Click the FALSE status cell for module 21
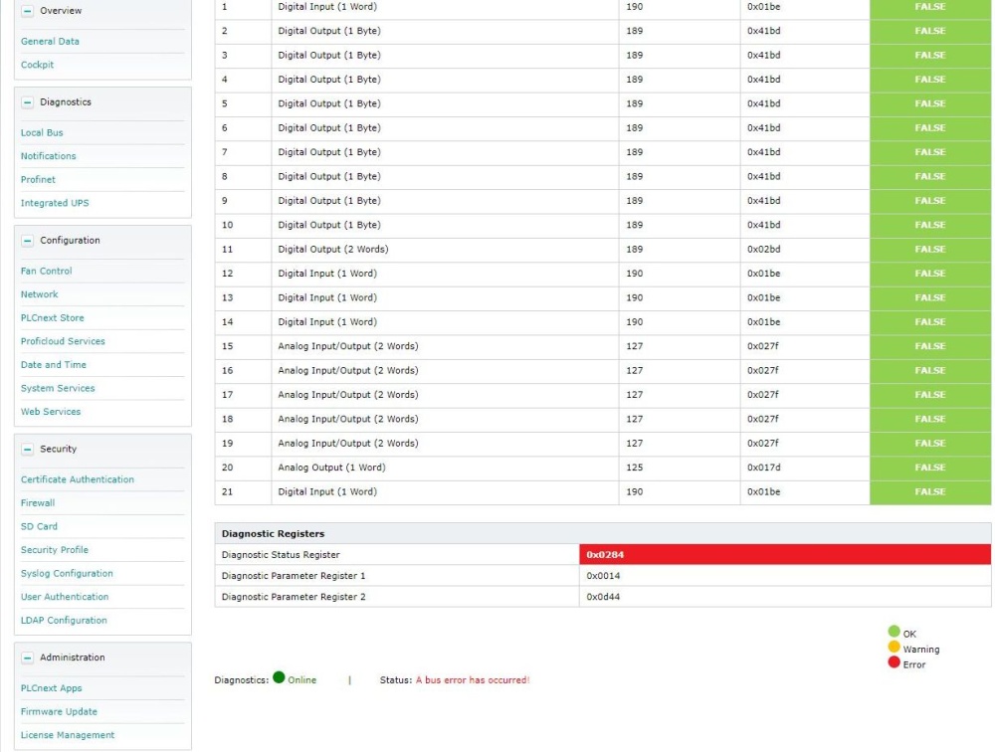995x752 pixels. pos(929,492)
